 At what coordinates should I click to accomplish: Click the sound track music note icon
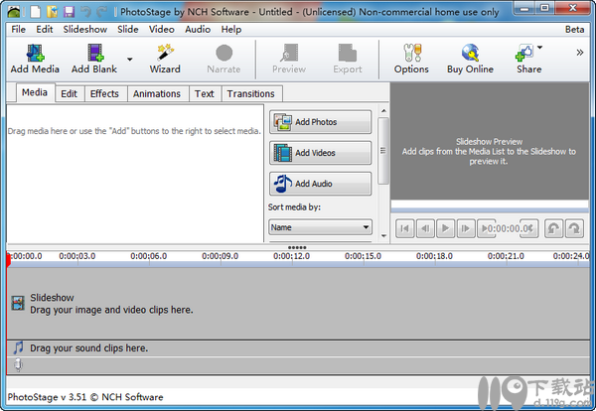pos(18,347)
